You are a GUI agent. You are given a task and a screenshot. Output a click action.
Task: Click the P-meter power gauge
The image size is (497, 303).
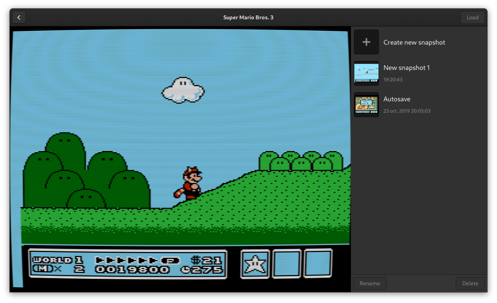[137, 260]
